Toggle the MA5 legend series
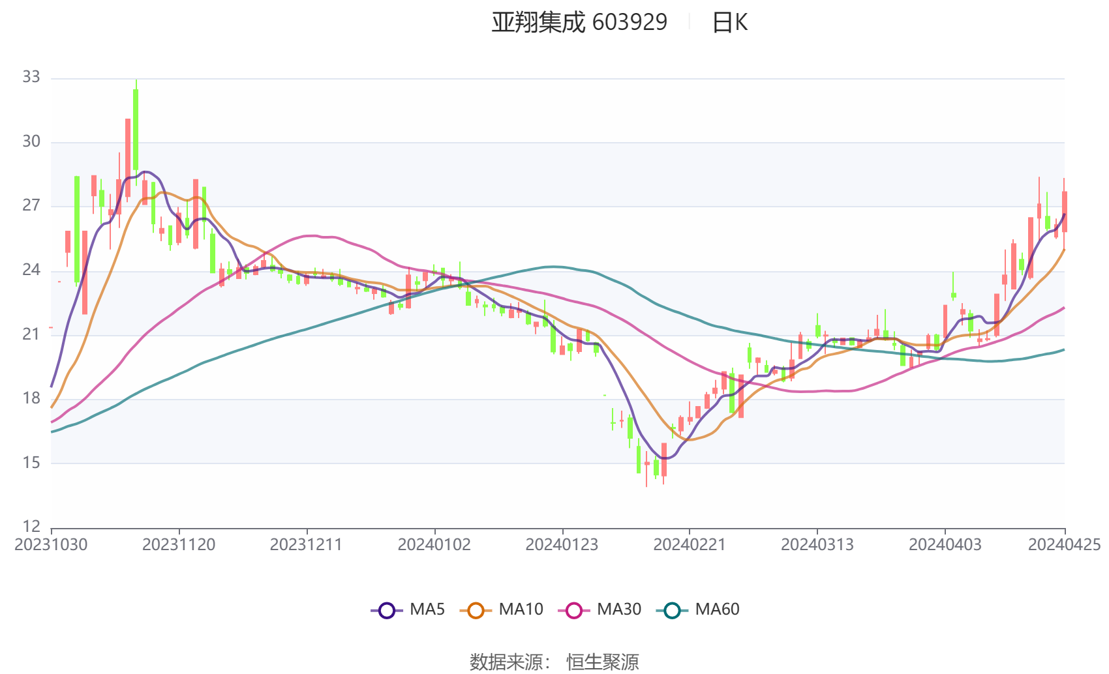The width and height of the screenshot is (1109, 674). 408,610
